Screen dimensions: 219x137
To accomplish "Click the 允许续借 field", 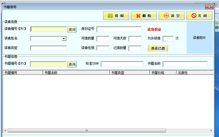I will (x=168, y=39).
